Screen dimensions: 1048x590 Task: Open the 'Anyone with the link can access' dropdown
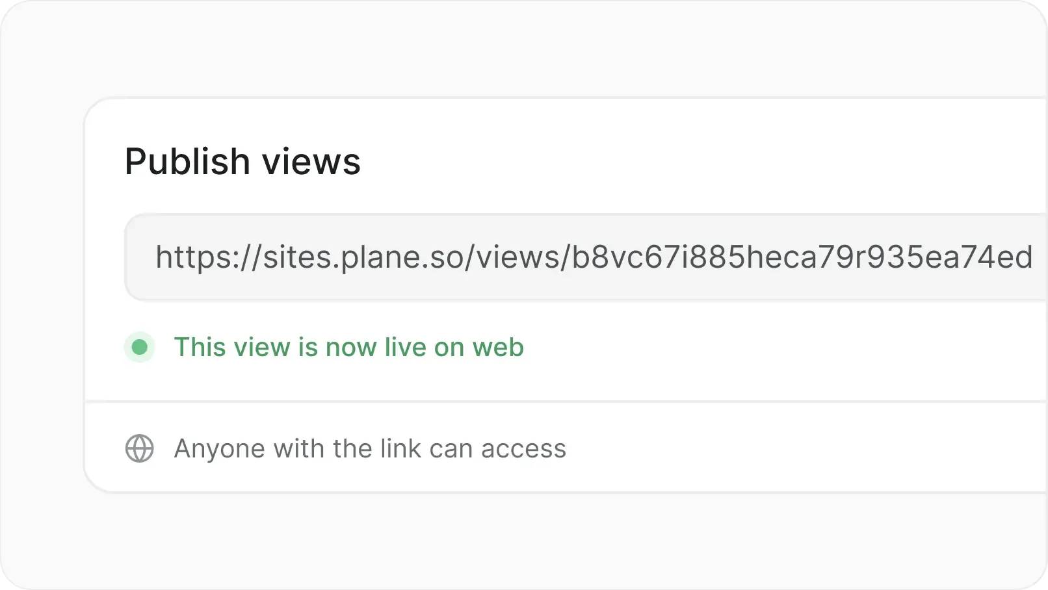tap(369, 448)
